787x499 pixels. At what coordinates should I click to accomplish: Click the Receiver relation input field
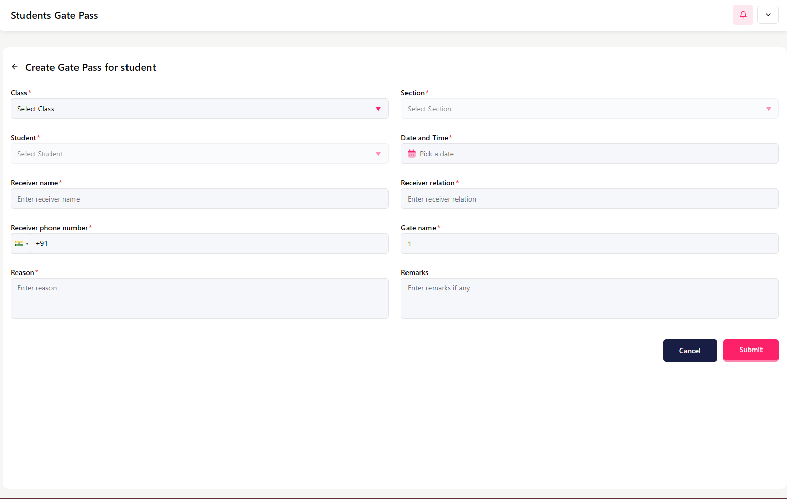590,199
